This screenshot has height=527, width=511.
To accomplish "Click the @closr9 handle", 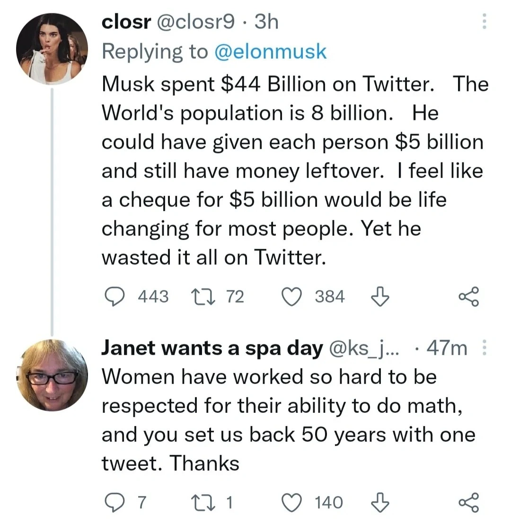I will click(194, 22).
